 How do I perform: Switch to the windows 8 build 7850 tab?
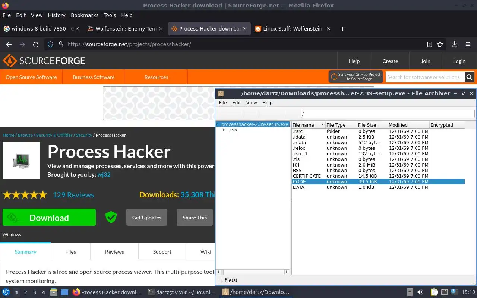tap(42, 29)
